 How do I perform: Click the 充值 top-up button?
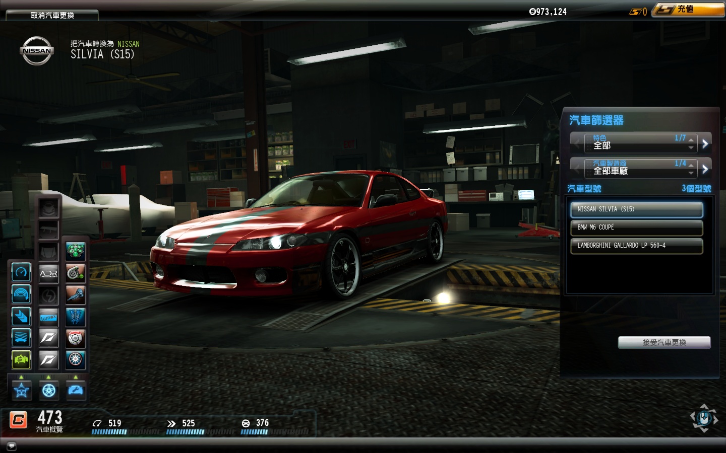click(689, 10)
